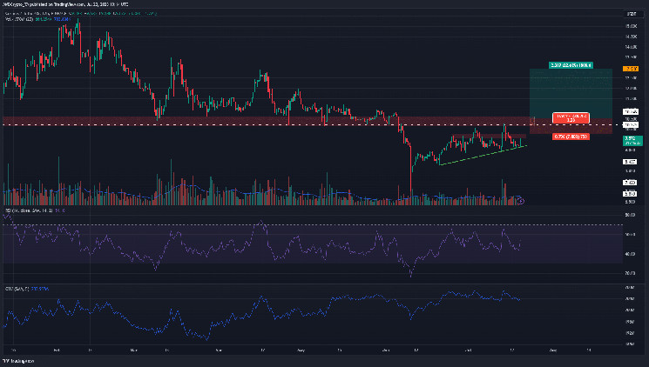This screenshot has width=649, height=367.
Task: Select the small red rectangle above recent candles
Action: coord(489,136)
